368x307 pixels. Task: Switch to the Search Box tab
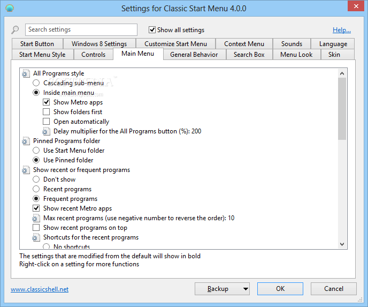pos(249,54)
